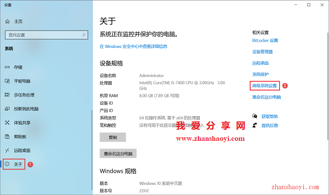
Task: Select the device name Administrator text
Action: (151, 75)
